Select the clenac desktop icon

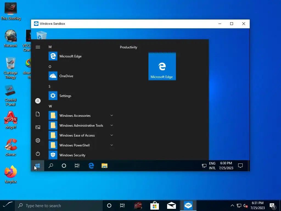(11, 147)
